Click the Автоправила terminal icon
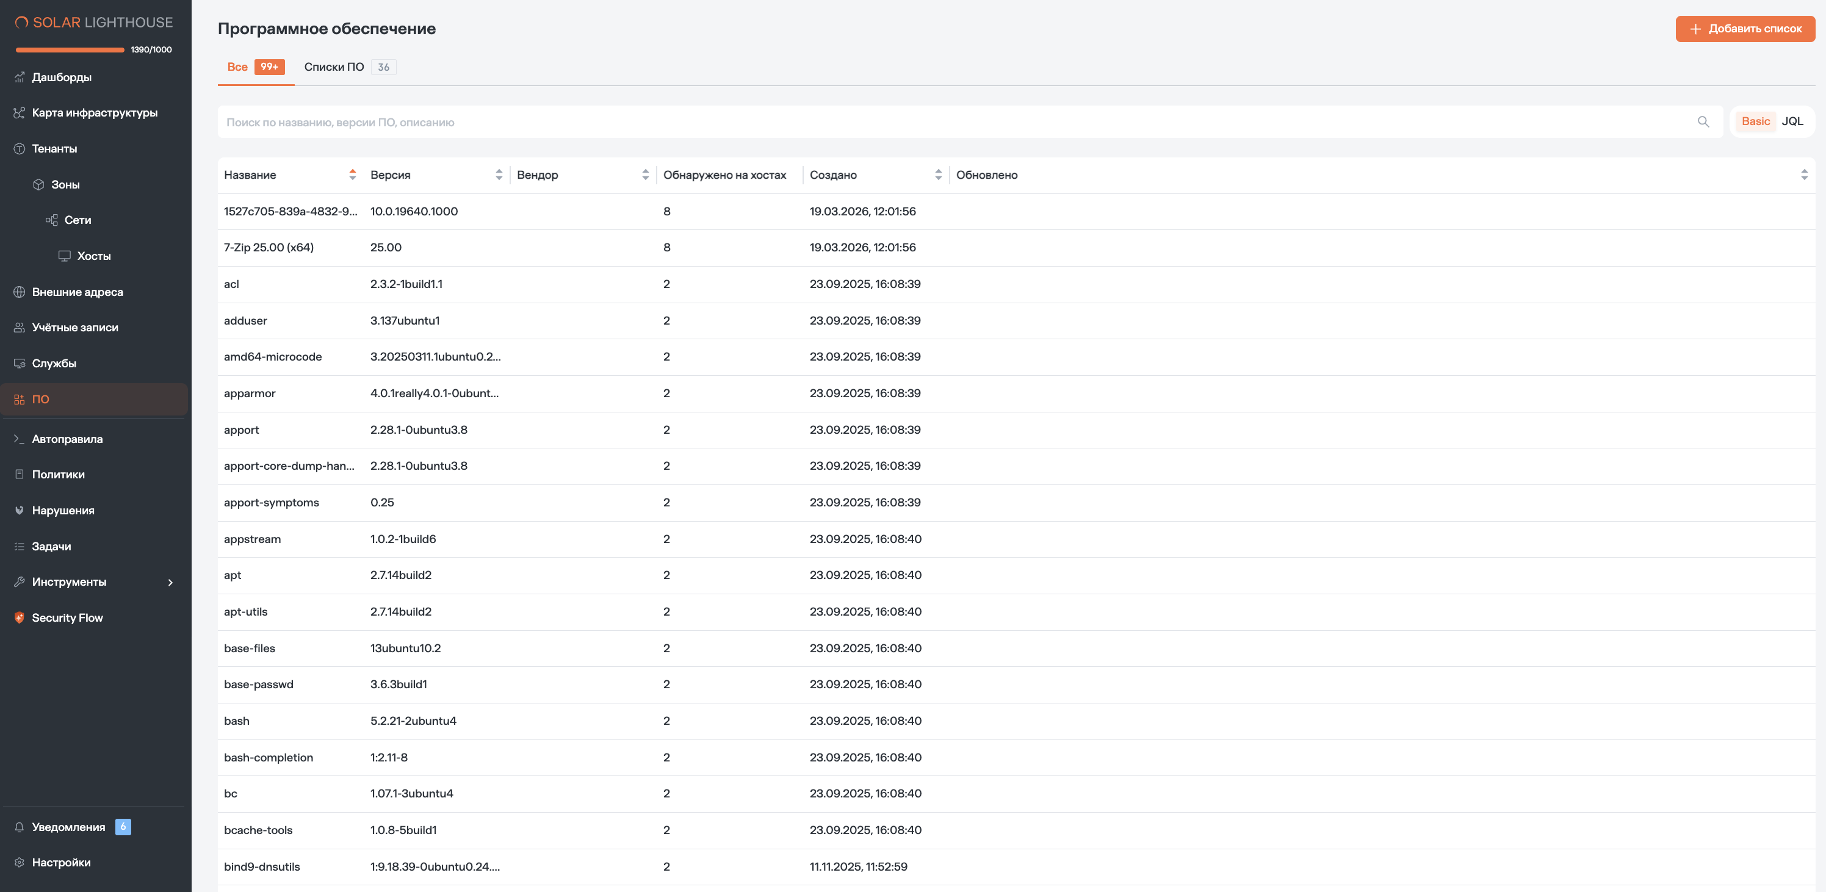Image resolution: width=1826 pixels, height=892 pixels. tap(19, 439)
